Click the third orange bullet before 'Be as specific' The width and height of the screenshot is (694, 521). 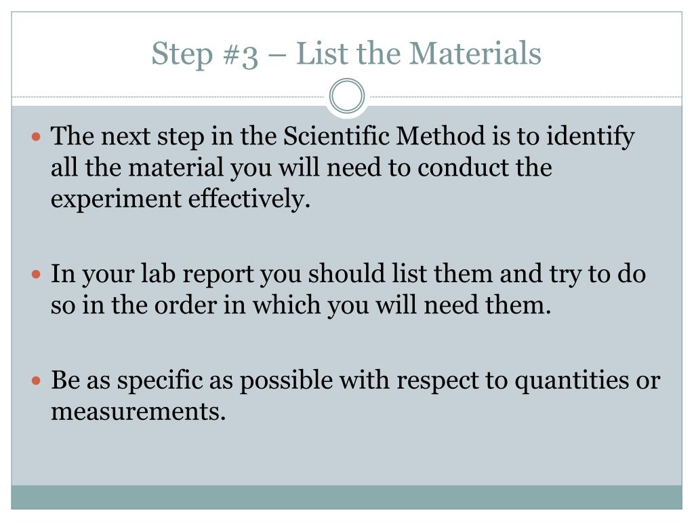[37, 381]
